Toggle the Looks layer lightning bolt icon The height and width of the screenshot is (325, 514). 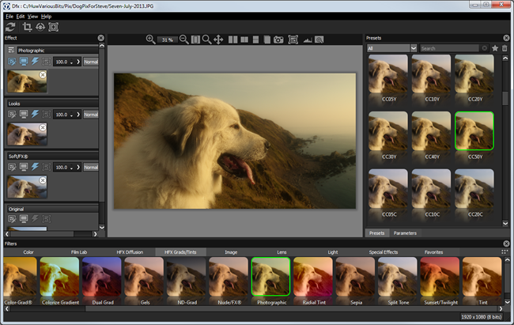36,115
